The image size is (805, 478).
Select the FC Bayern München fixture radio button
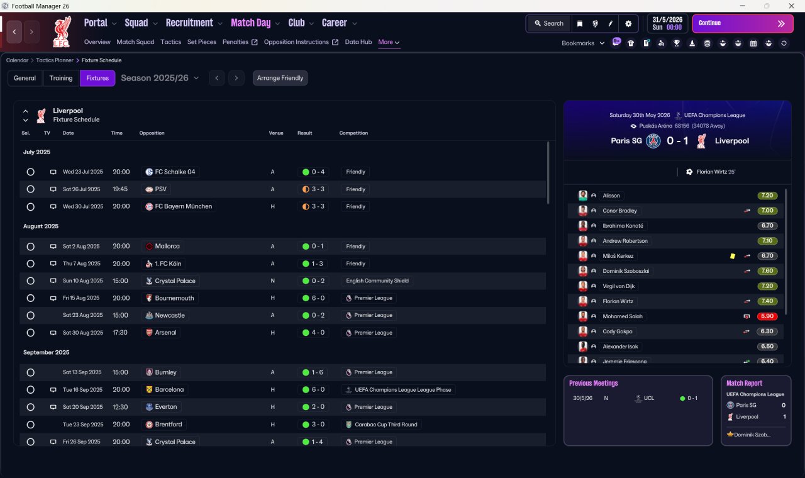[x=30, y=206]
